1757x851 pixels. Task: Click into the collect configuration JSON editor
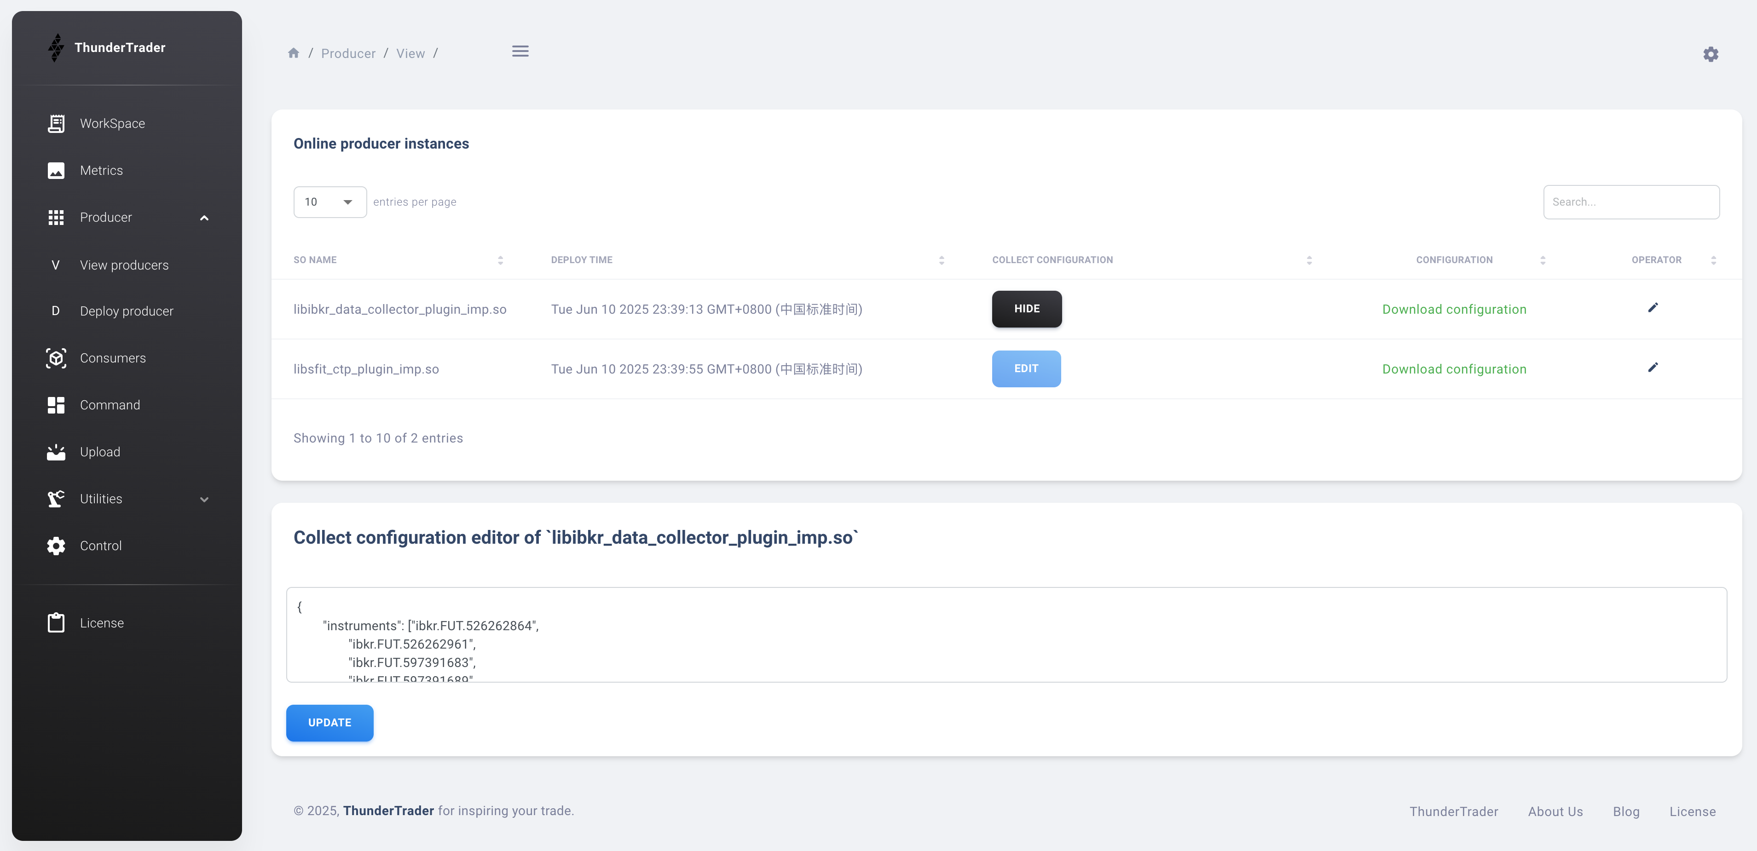pyautogui.click(x=1006, y=635)
